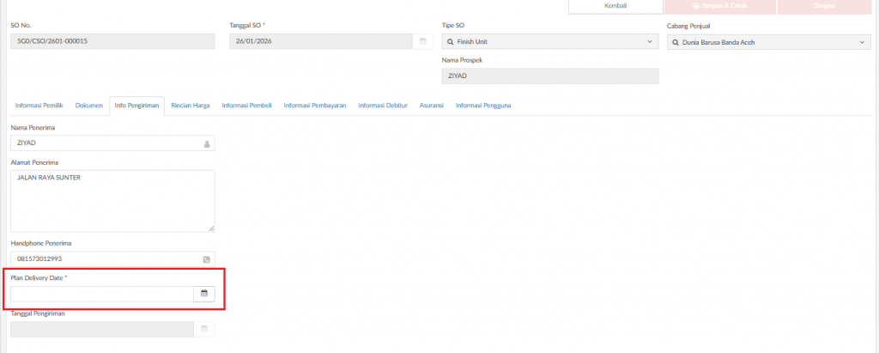Switch to the Informasi Pemilik tab
The height and width of the screenshot is (353, 879).
[39, 106]
